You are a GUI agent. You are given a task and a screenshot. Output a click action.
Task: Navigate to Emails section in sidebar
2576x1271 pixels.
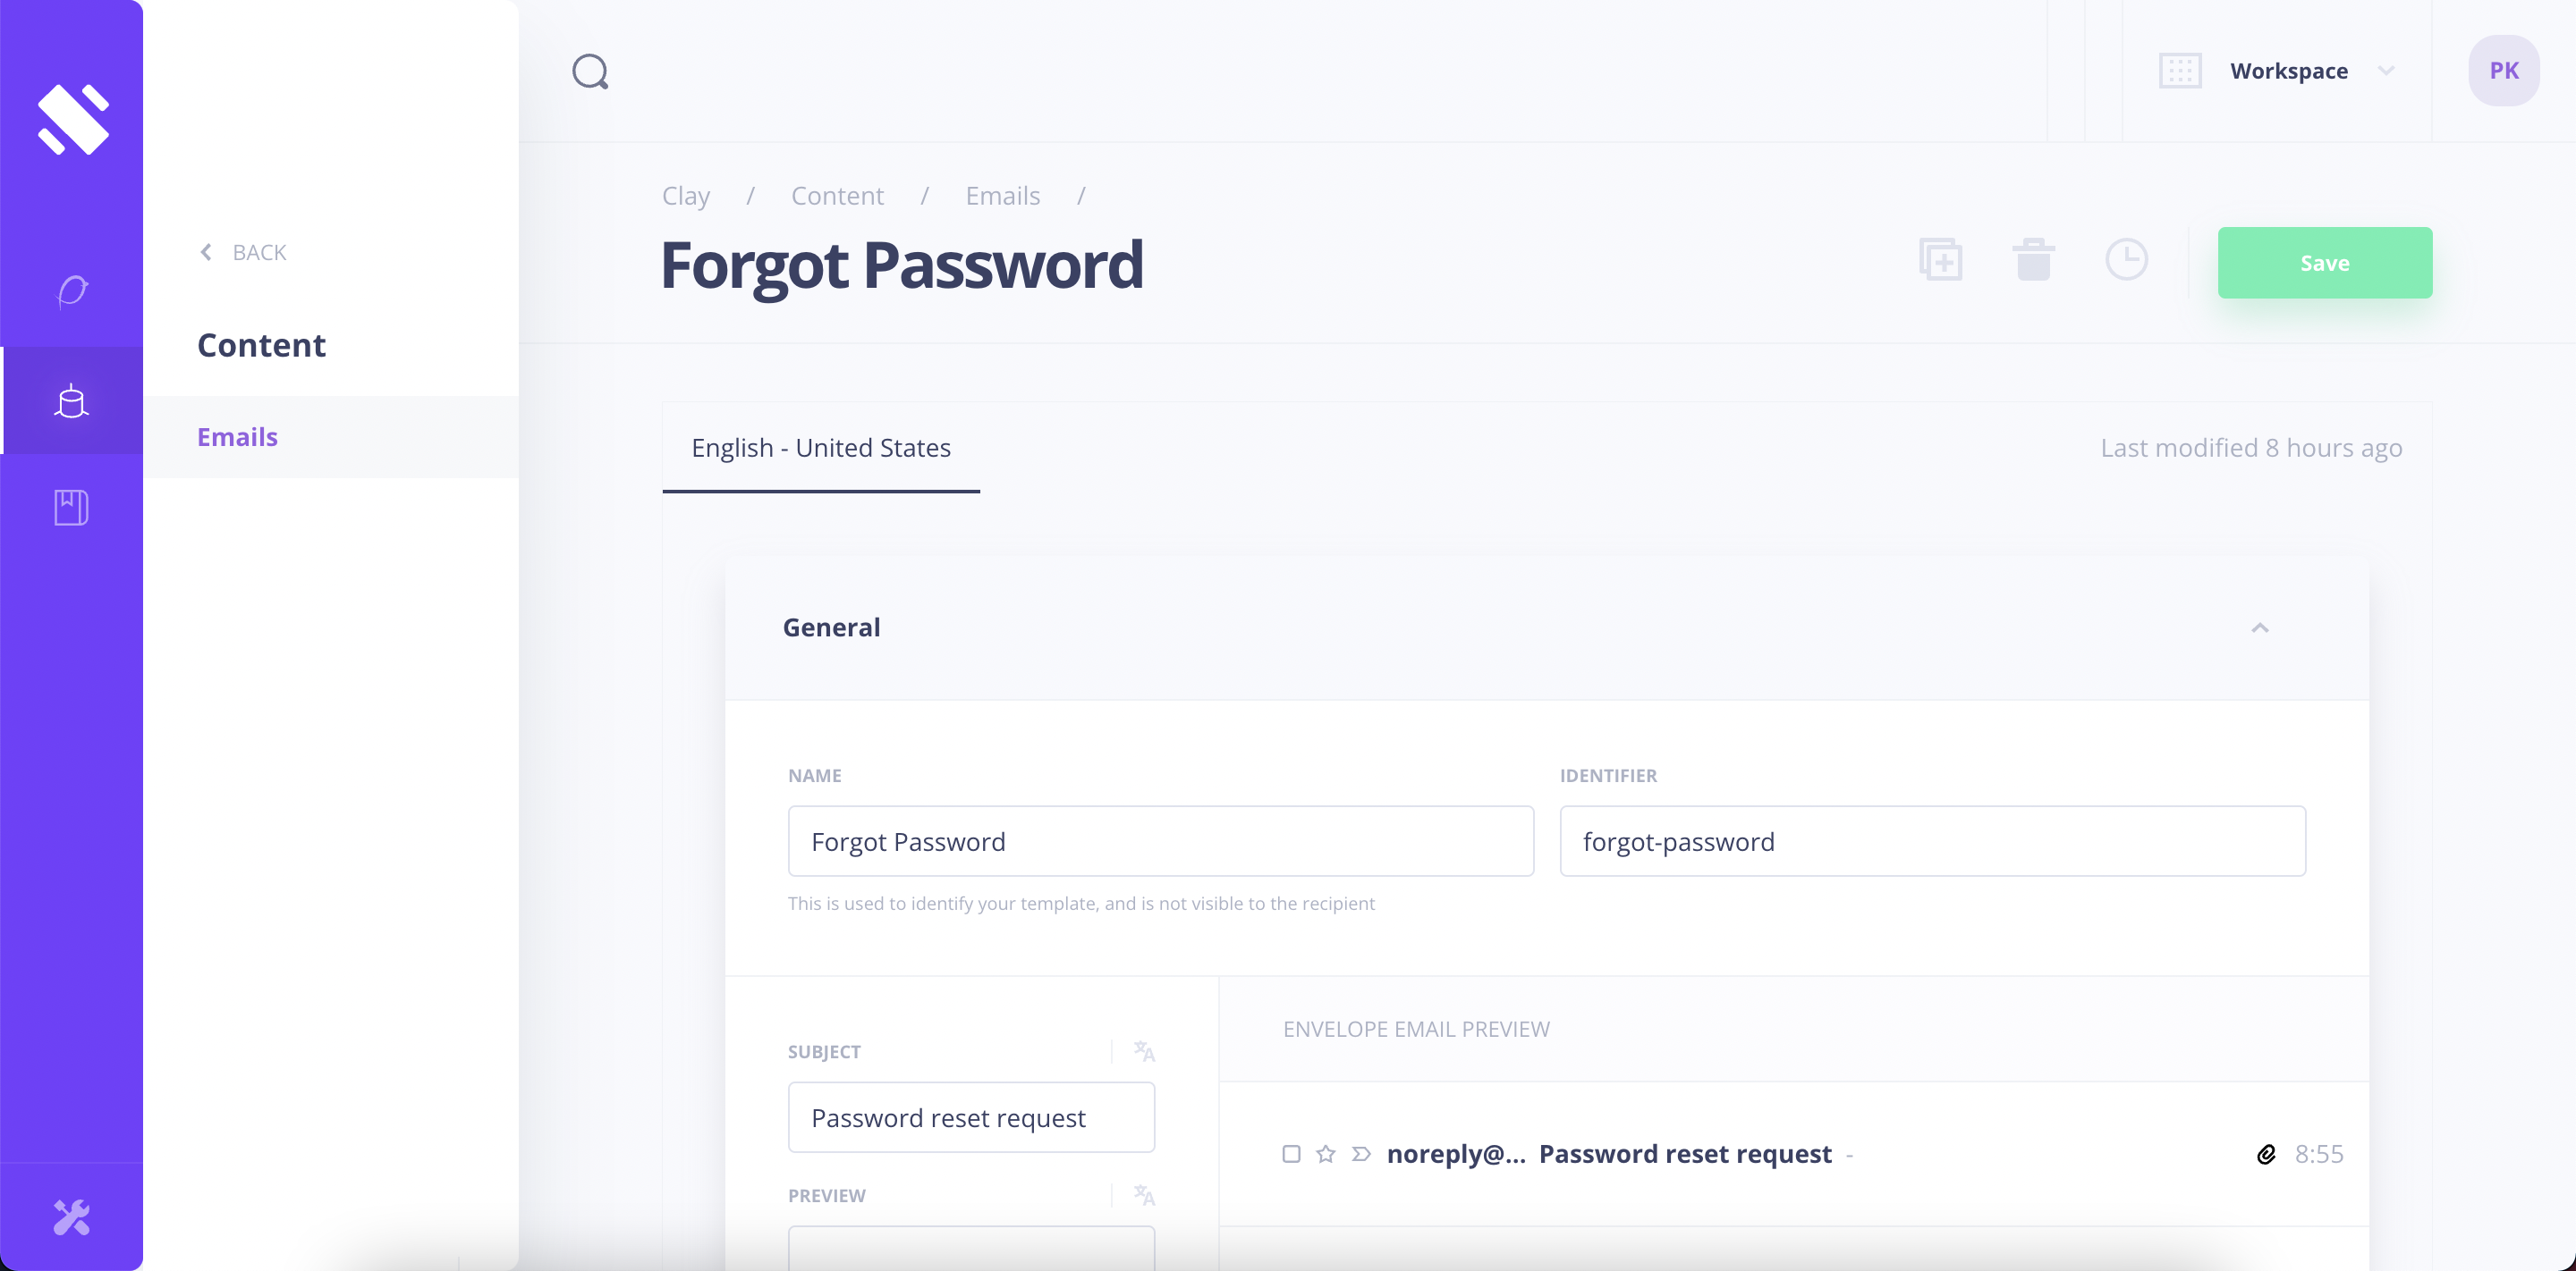pyautogui.click(x=236, y=435)
